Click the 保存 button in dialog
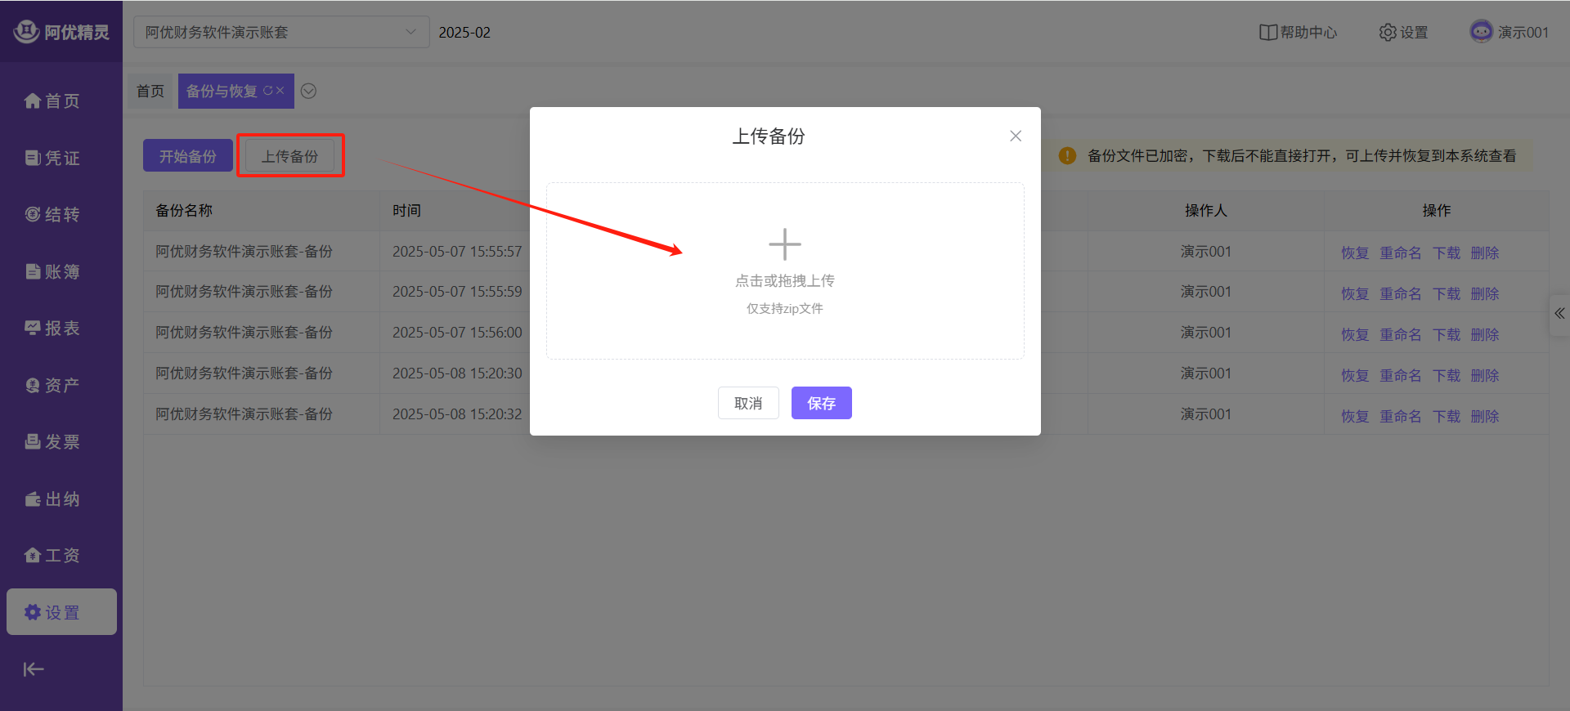Screen dimensions: 1570x711 tap(821, 403)
